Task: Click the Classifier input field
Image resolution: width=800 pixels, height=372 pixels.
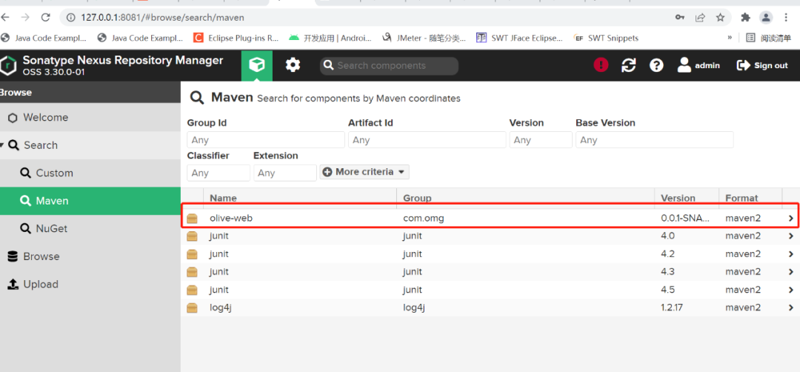Action: [219, 173]
